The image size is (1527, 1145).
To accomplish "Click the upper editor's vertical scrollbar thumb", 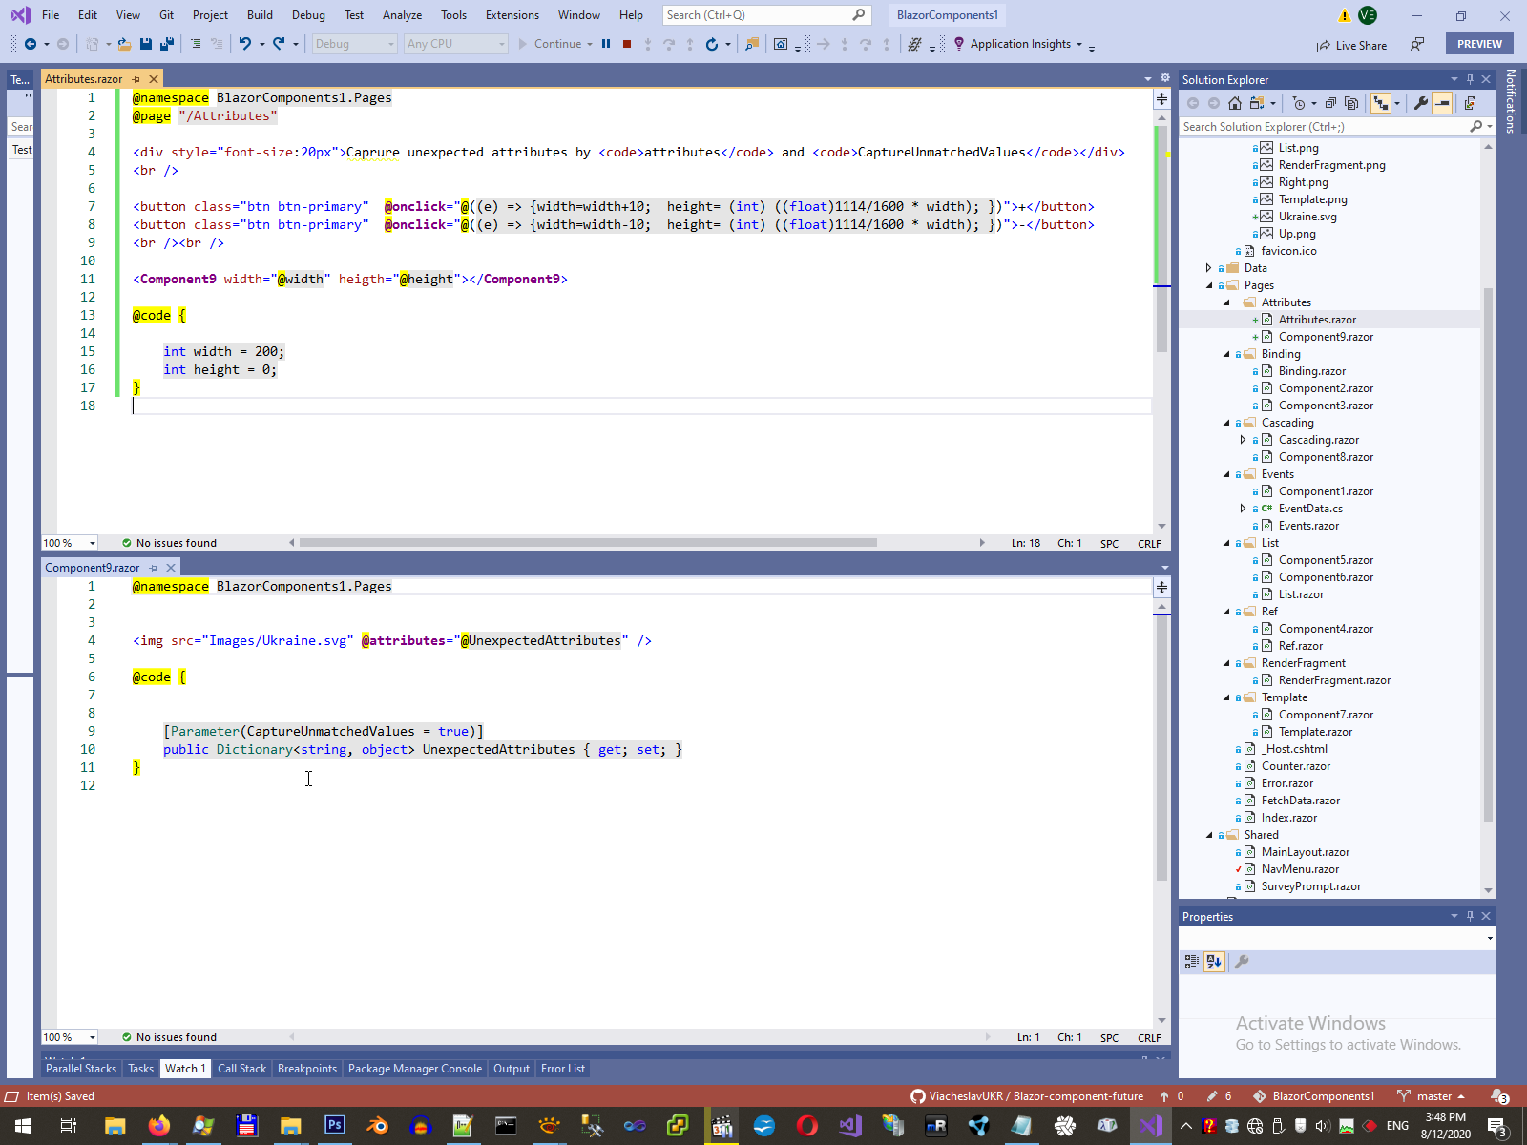I will [1161, 239].
